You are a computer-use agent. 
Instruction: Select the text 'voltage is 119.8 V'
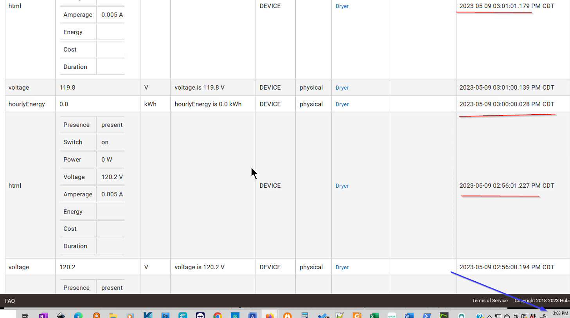(200, 88)
